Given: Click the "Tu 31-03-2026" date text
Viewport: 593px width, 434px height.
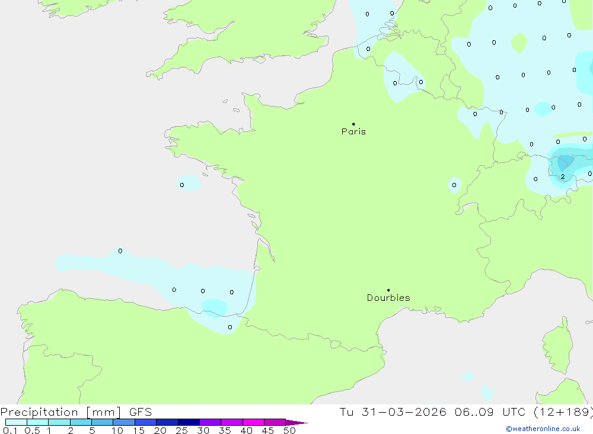Looking at the screenshot, I should (x=393, y=412).
